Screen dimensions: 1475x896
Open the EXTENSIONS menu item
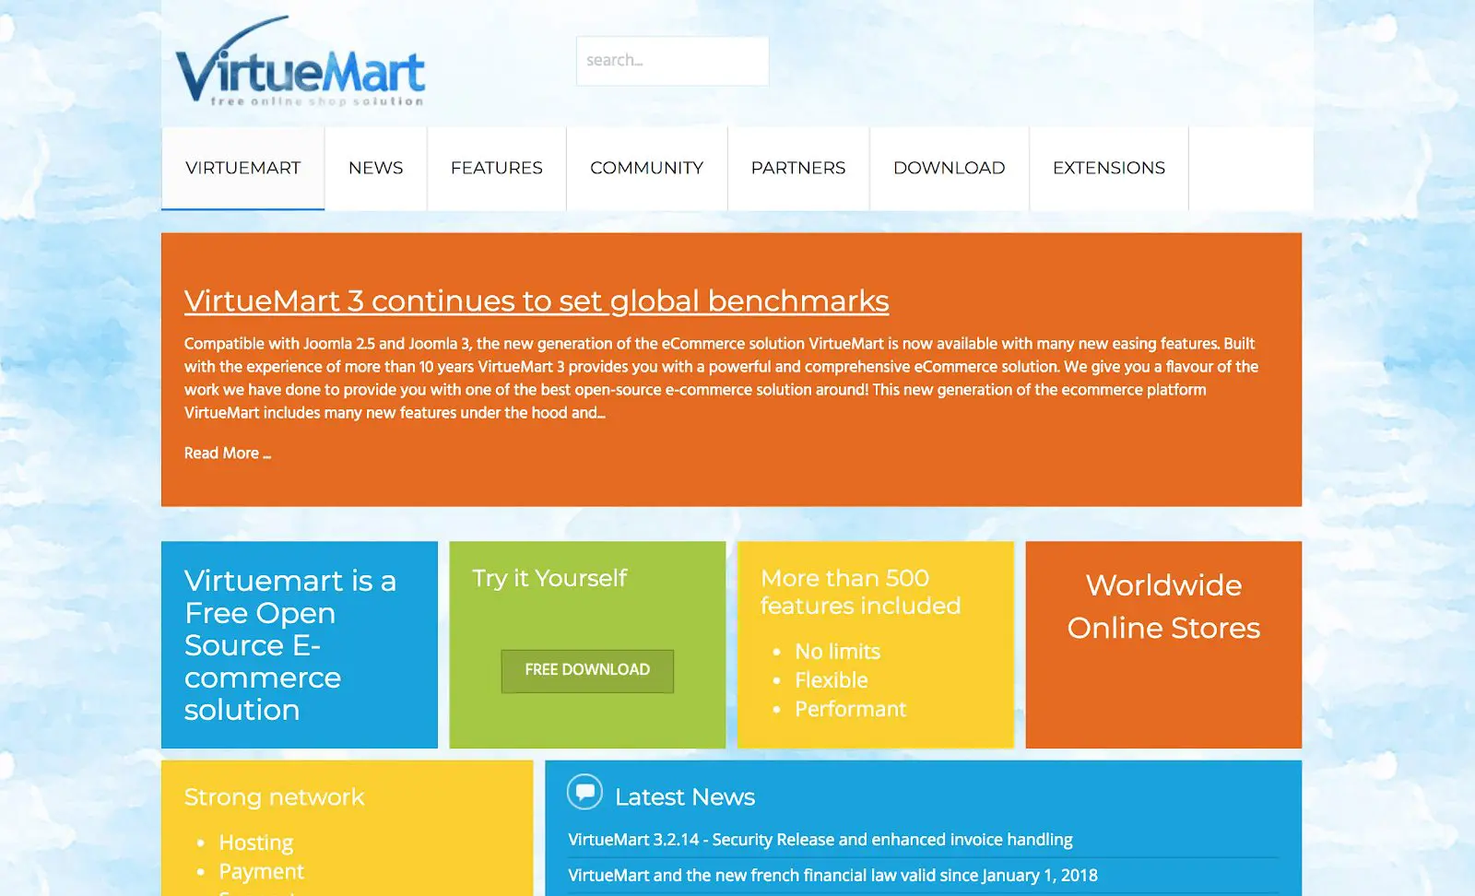[1109, 168]
